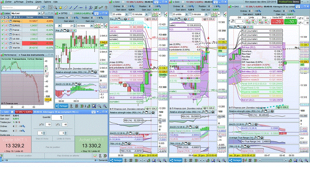Adjust the left ticks stepper set to 5
310x174 pixels.
point(44,133)
